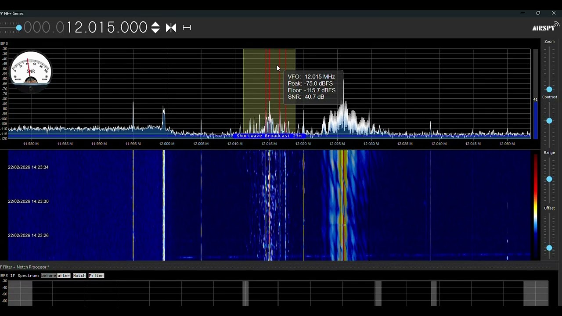Viewport: 562px width, 316px height.
Task: Click the leading dimmed 000 digits of frequency
Action: pos(38,28)
